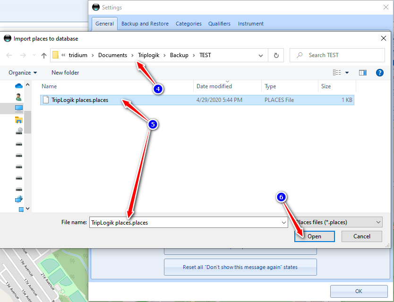
Task: Open the Network icon in navigation pane
Action: [18, 199]
